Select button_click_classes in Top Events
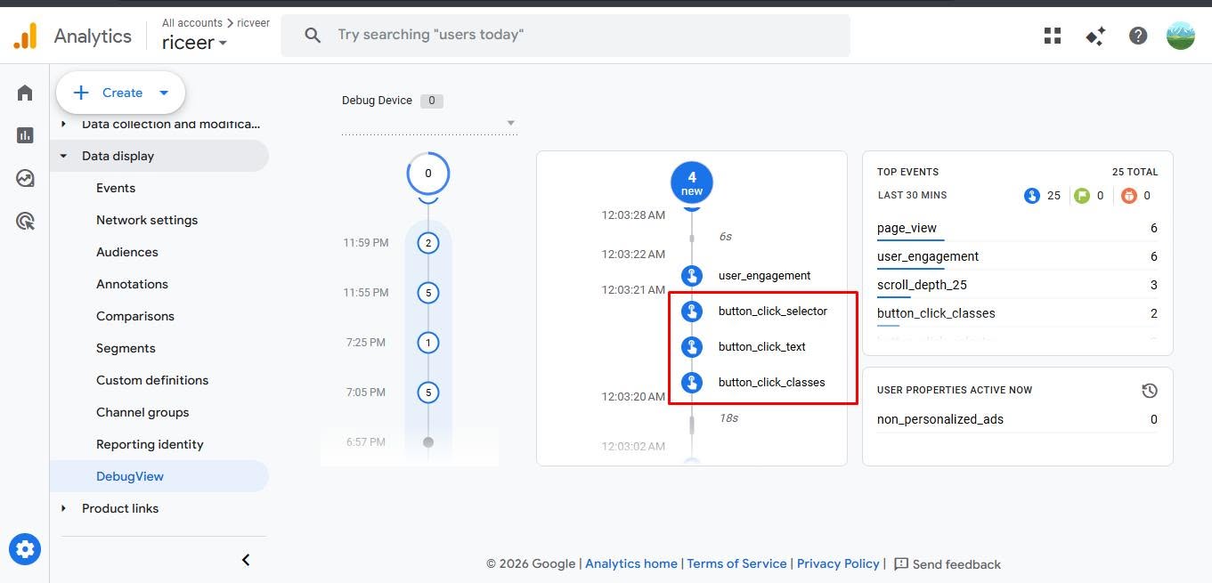The width and height of the screenshot is (1212, 583). point(1017,314)
